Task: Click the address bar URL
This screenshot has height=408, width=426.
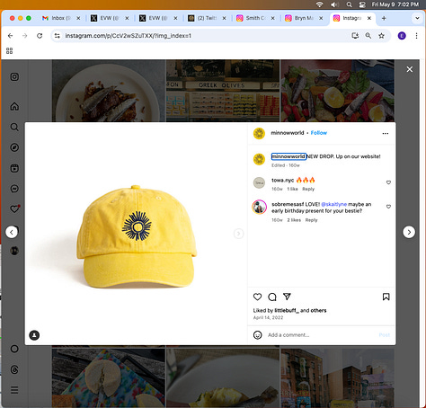Action: [x=129, y=36]
